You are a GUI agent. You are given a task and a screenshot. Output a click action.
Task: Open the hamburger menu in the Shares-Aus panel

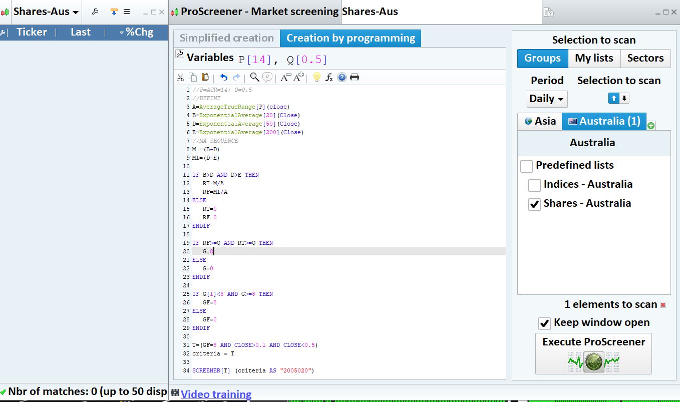127,12
